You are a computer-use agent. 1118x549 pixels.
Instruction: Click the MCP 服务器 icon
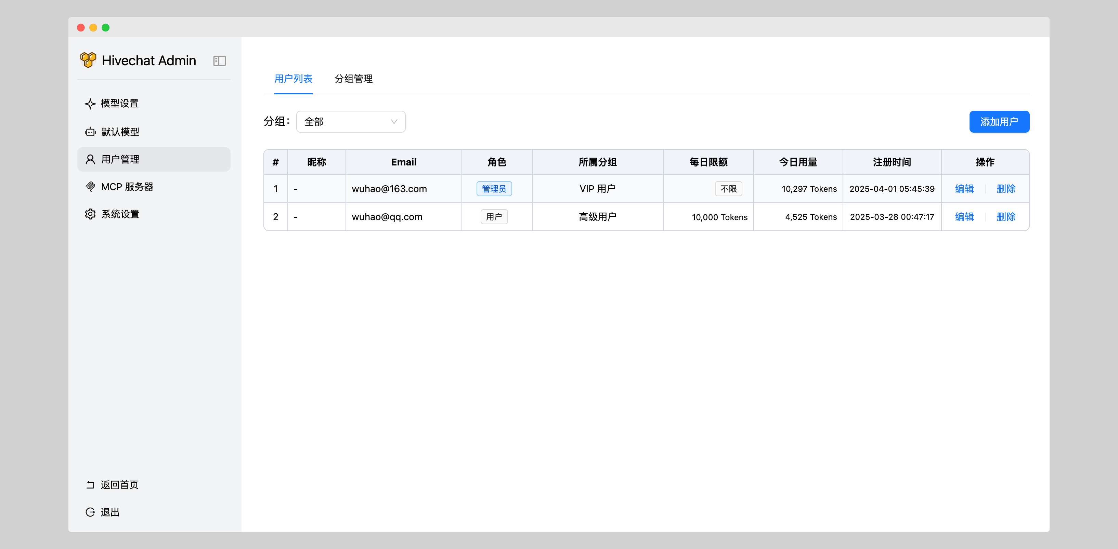tap(90, 186)
